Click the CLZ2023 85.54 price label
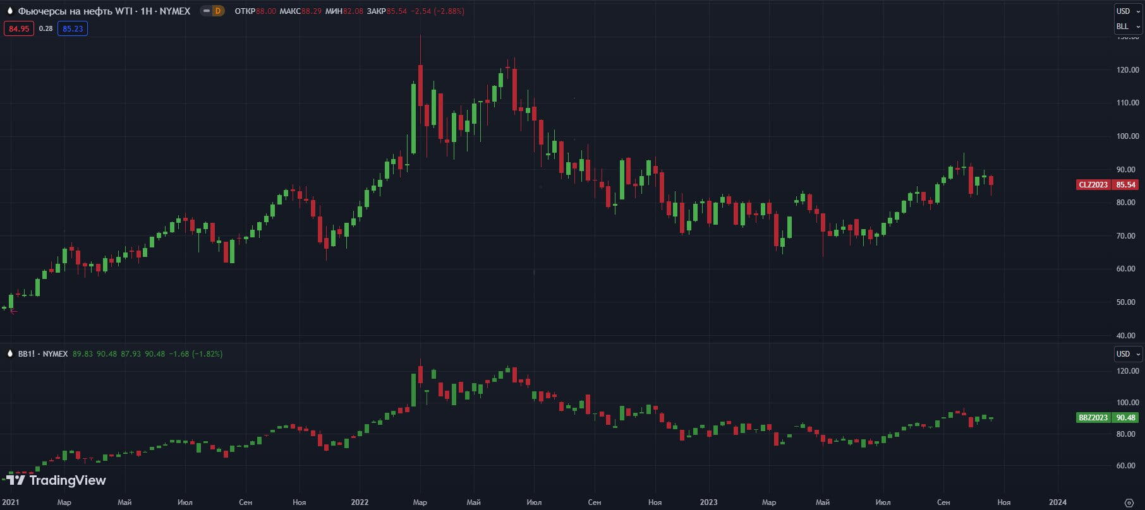Viewport: 1145px width, 510px height. coord(1107,184)
